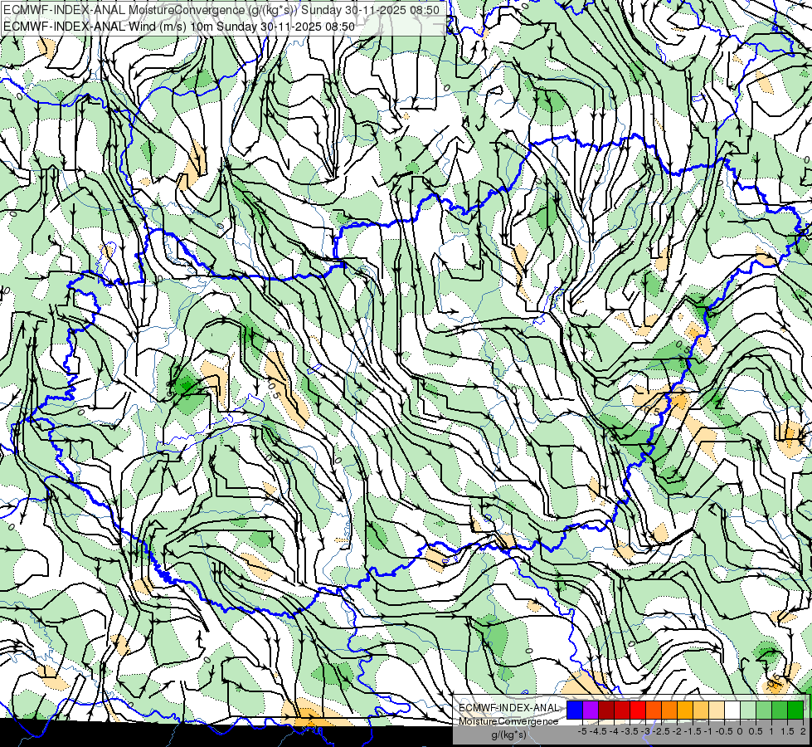Screen dimensions: 812x747
Task: Select the light orange swatch (-1.5 to -1)
Action: point(701,710)
